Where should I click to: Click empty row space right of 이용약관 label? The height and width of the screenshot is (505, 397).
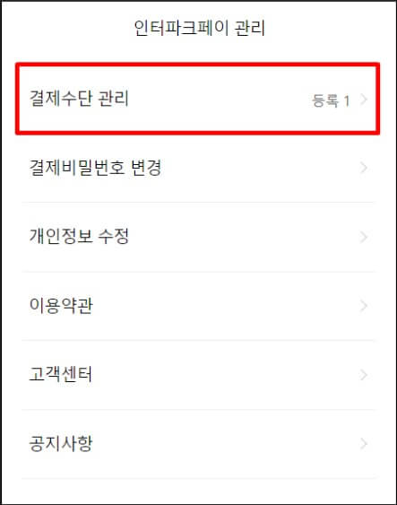(x=225, y=306)
